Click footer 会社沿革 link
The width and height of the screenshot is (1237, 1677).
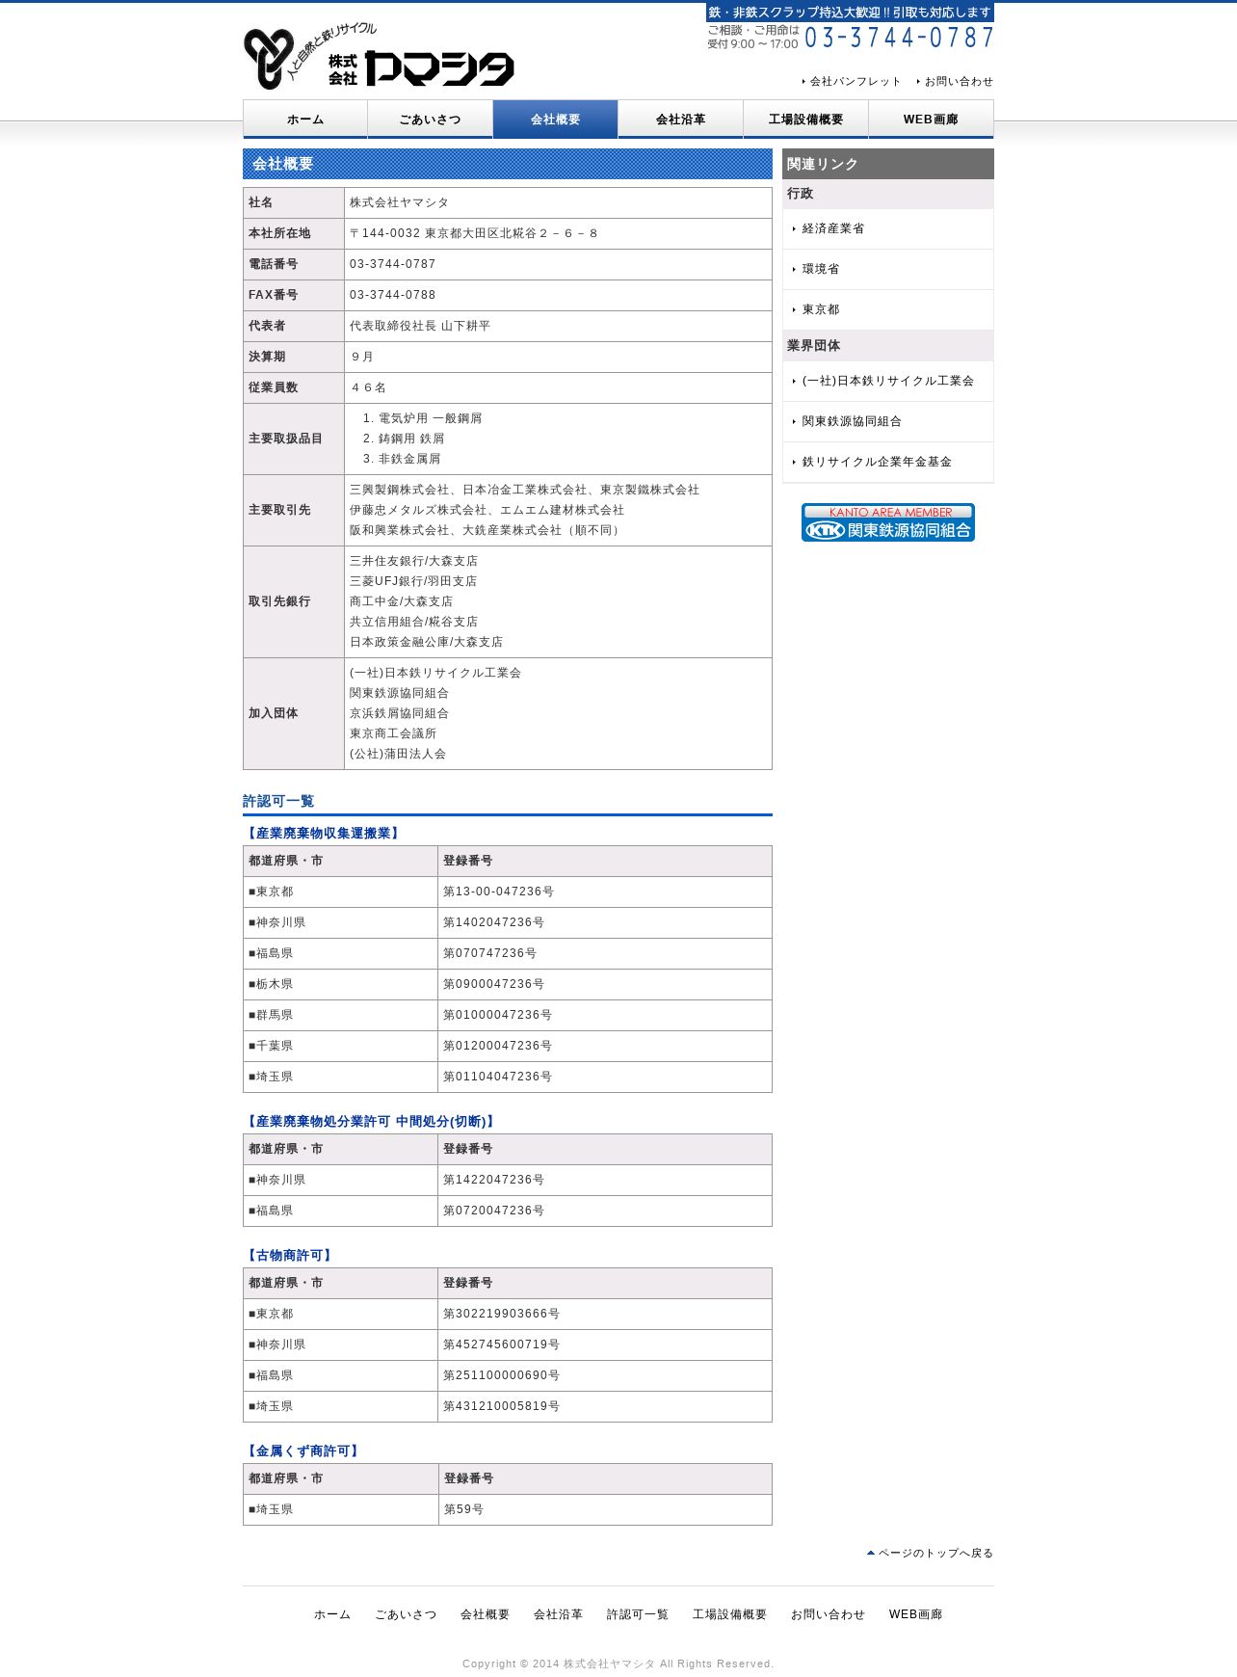558,1614
